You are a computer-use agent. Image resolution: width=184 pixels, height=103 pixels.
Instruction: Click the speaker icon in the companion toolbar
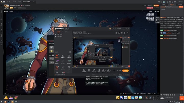click(x=108, y=70)
